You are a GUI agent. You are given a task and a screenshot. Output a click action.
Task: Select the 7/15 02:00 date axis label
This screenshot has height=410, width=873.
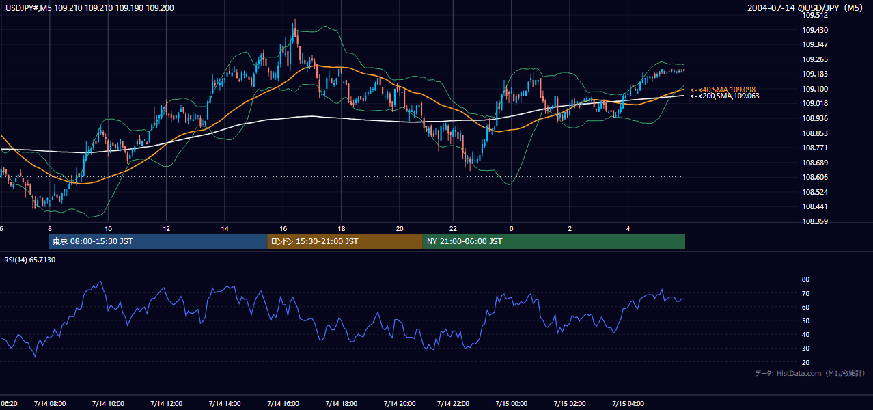(x=569, y=404)
